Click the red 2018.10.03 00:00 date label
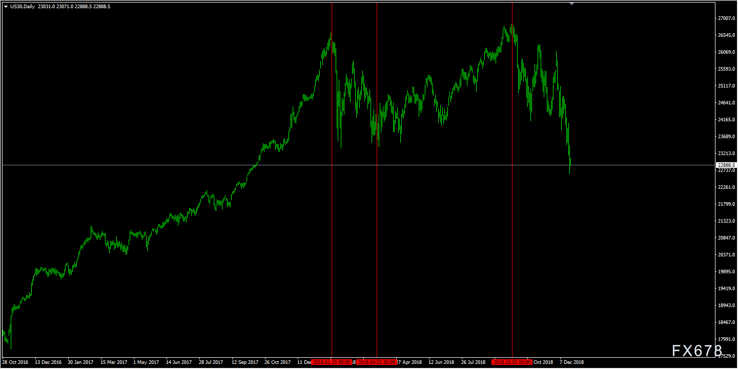738x369 pixels. tap(512, 362)
